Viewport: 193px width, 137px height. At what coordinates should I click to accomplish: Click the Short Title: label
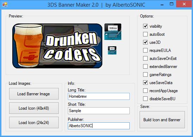pos(77,104)
